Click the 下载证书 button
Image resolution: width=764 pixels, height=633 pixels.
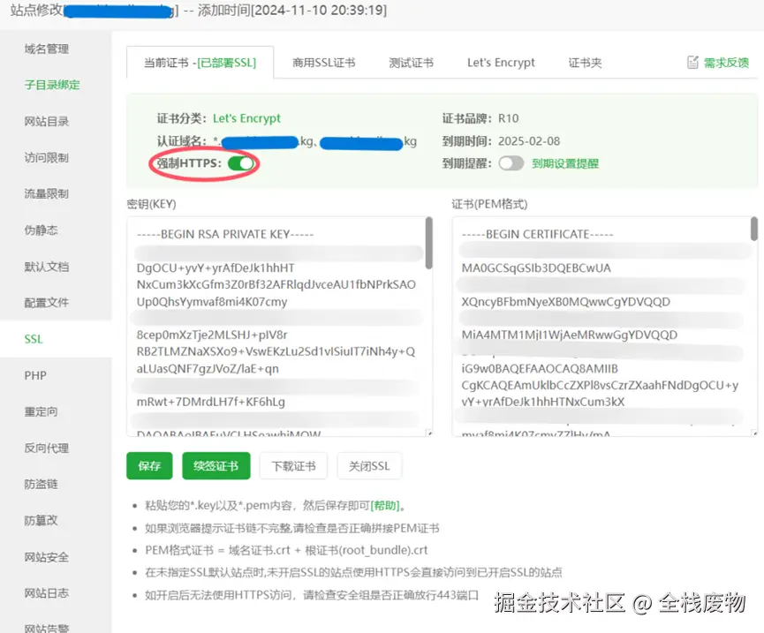pyautogui.click(x=293, y=466)
